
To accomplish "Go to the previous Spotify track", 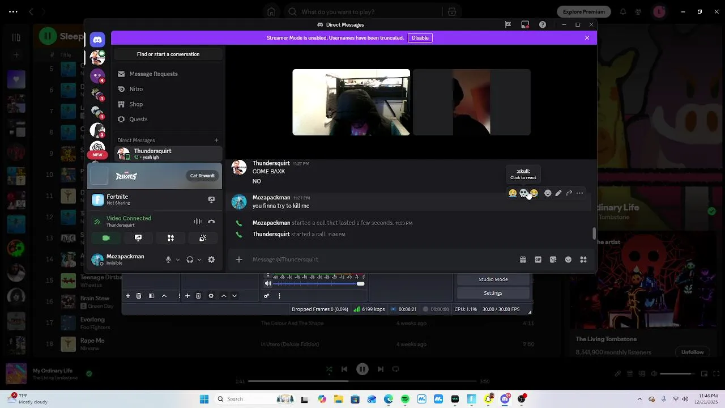I will pyautogui.click(x=344, y=369).
